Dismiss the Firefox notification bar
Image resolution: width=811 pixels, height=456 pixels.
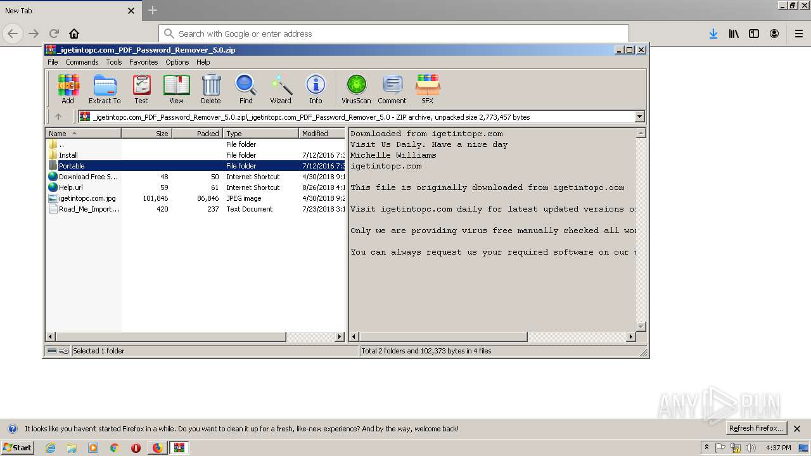coord(797,429)
